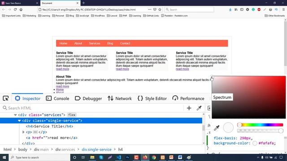The image size is (287, 161).
Task: Collapse the div class services node
Action: tap(15, 115)
